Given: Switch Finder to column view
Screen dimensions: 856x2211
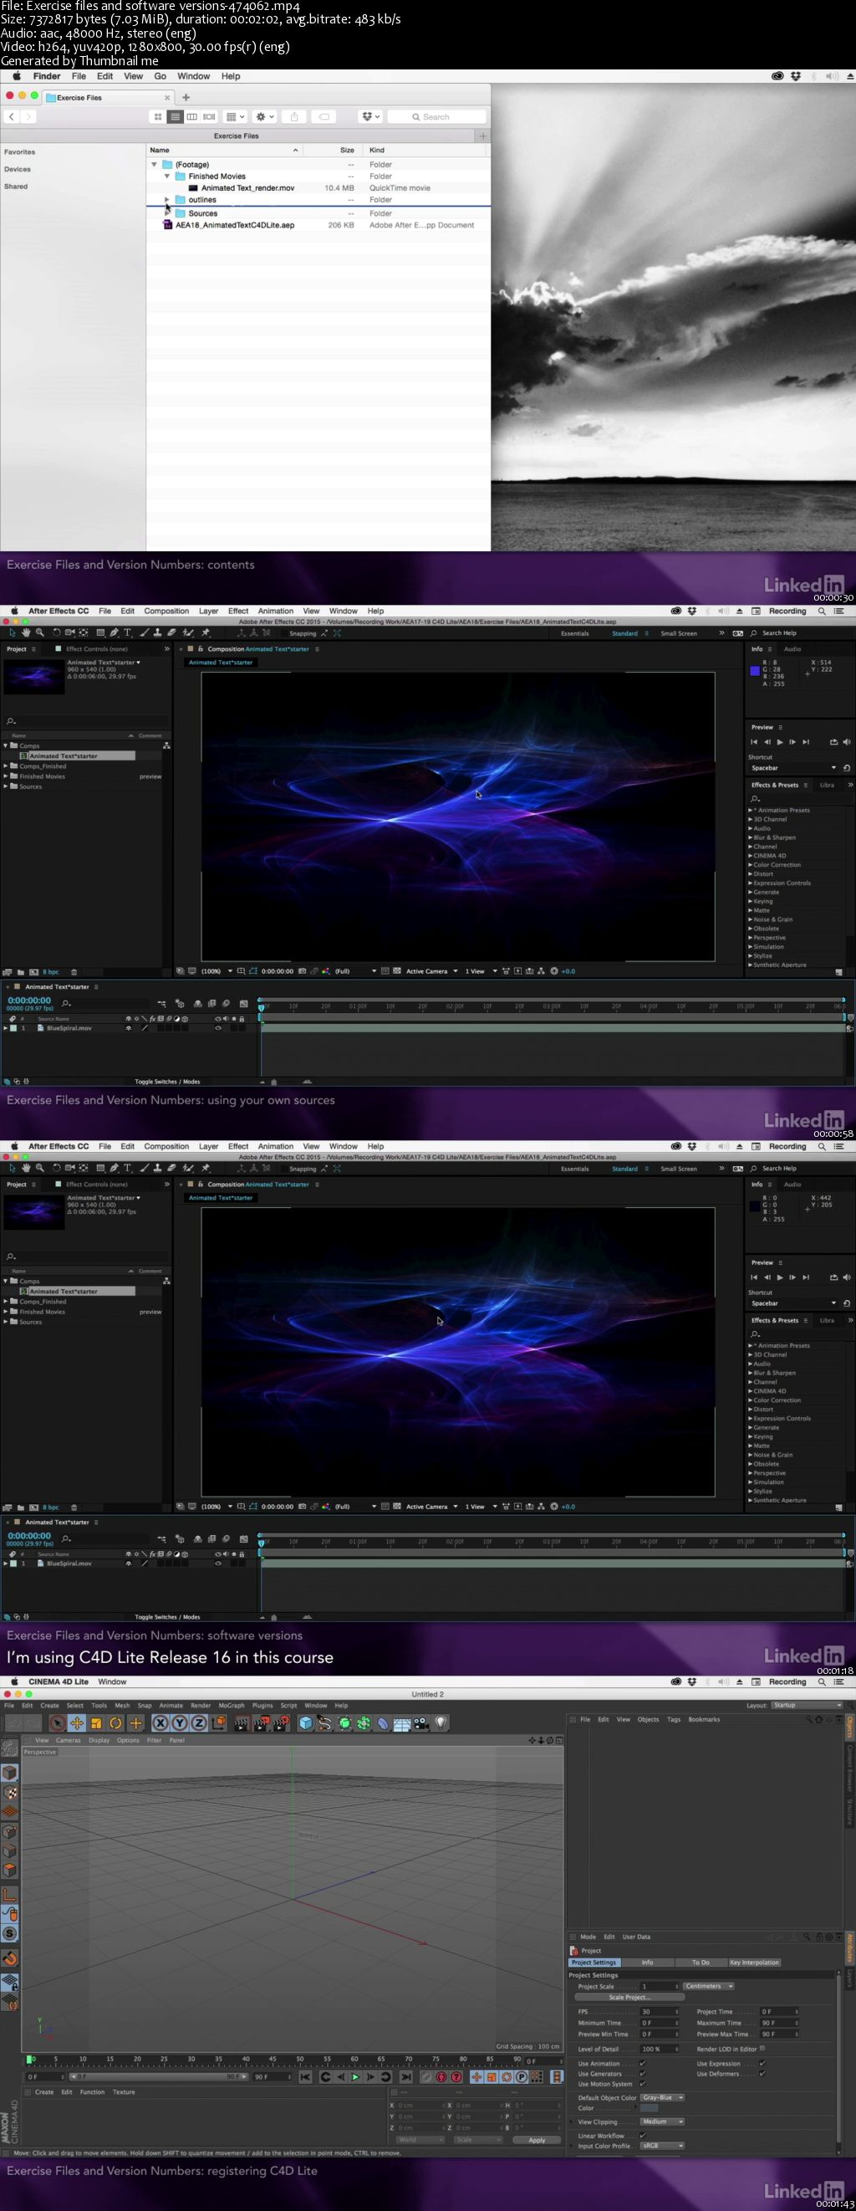Looking at the screenshot, I should pos(192,117).
